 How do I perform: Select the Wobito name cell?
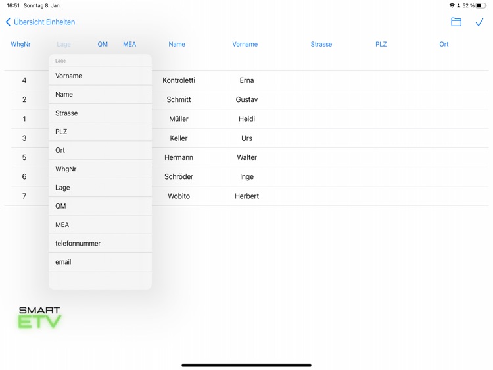tap(179, 196)
